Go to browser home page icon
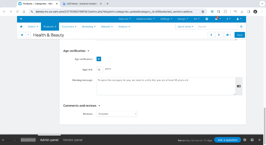The image size is (266, 145). [x=24, y=11]
